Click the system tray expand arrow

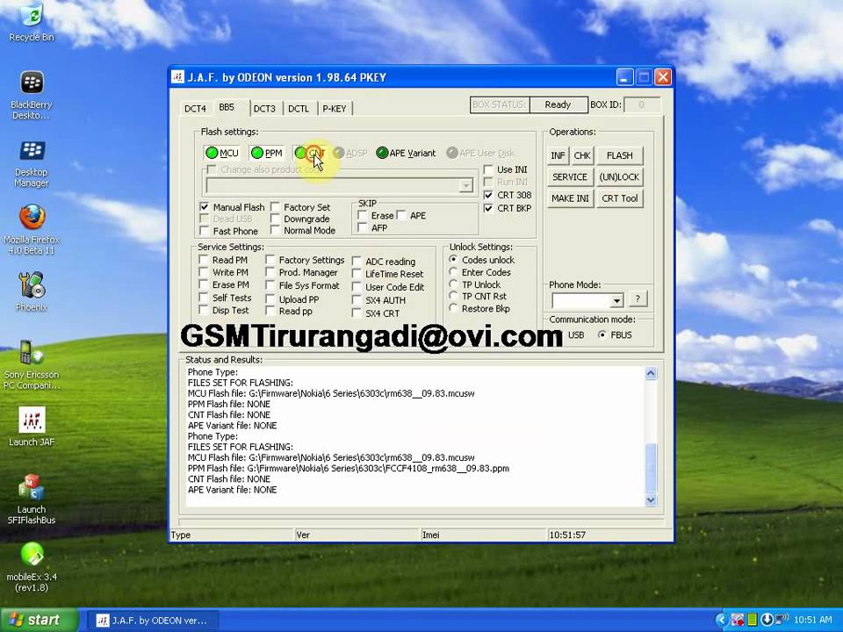pyautogui.click(x=721, y=621)
